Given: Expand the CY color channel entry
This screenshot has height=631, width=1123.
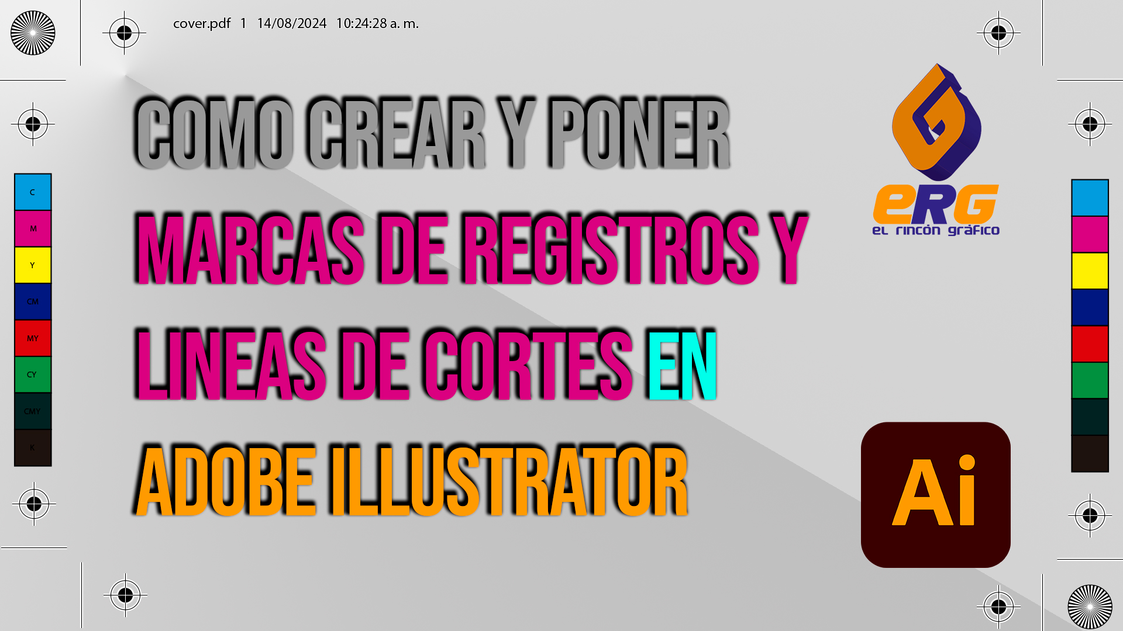Looking at the screenshot, I should pos(32,374).
